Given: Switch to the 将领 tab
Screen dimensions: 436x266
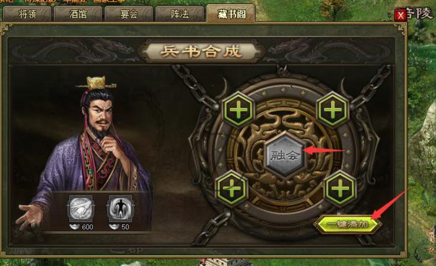Looking at the screenshot, I should 27,14.
